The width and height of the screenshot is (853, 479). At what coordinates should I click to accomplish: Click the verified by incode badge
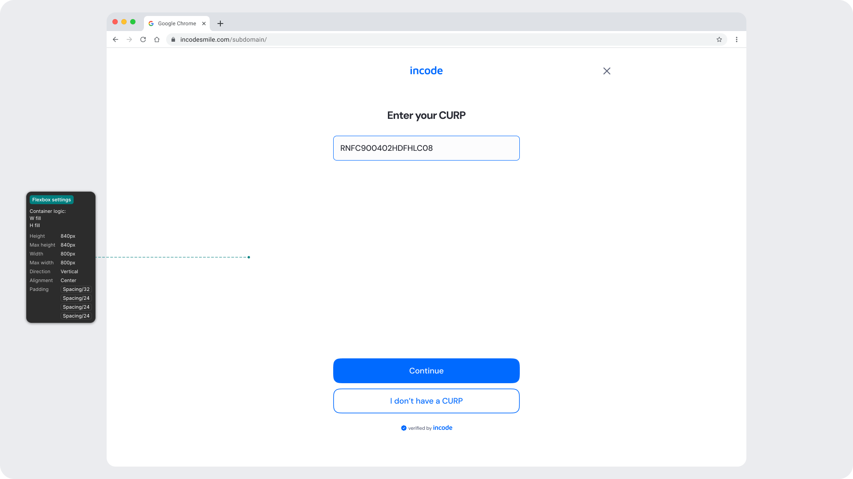tap(426, 428)
